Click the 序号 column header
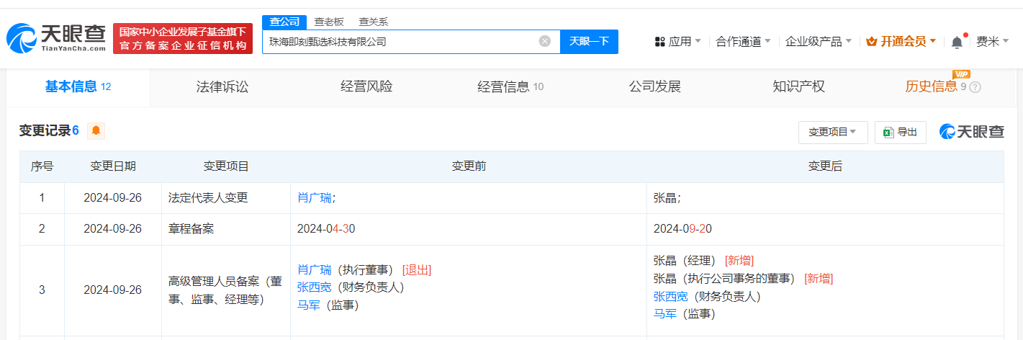The width and height of the screenshot is (1023, 340). [x=42, y=166]
